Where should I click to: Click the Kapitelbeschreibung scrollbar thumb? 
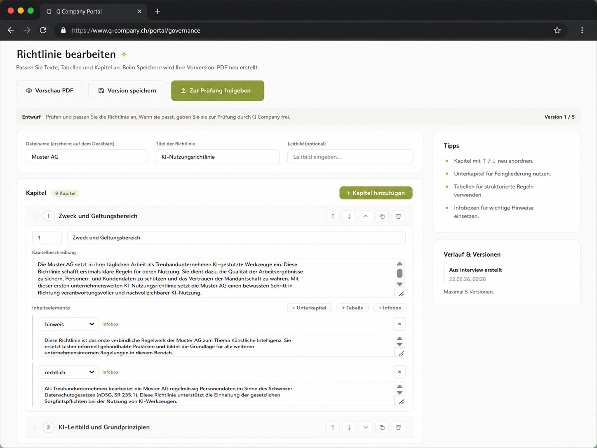(x=400, y=273)
